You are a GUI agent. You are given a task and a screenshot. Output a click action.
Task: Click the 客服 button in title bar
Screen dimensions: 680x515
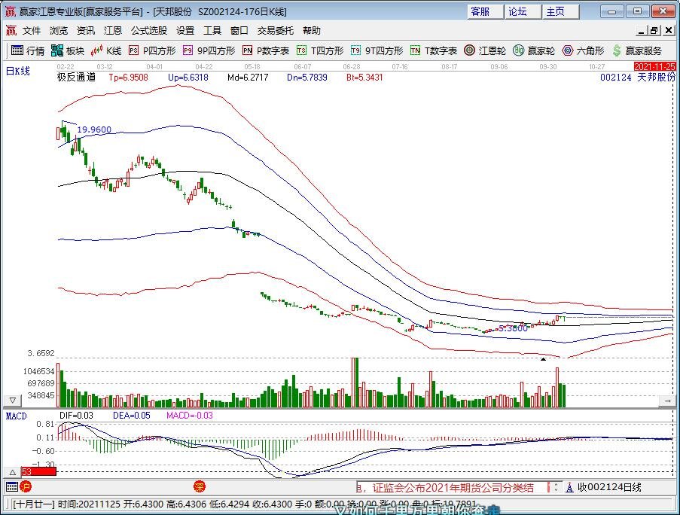(x=480, y=11)
